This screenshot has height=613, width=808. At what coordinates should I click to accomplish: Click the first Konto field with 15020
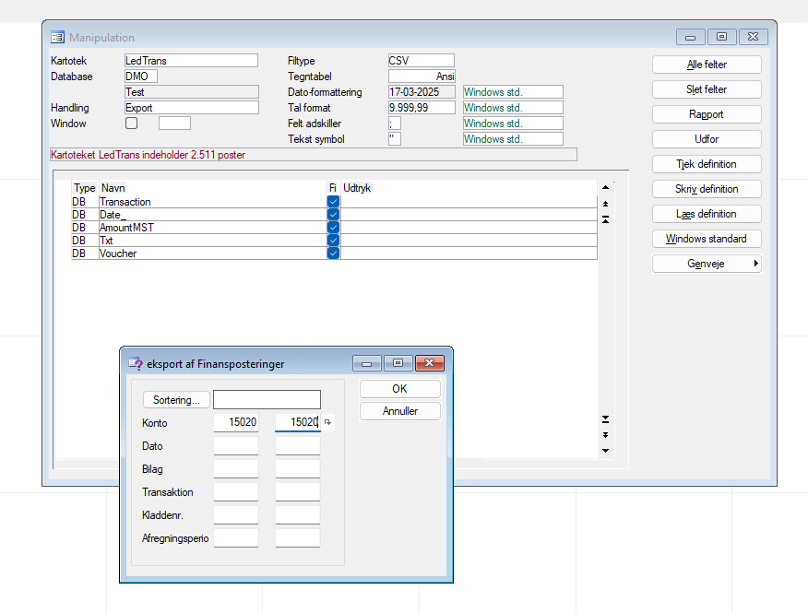tap(236, 422)
